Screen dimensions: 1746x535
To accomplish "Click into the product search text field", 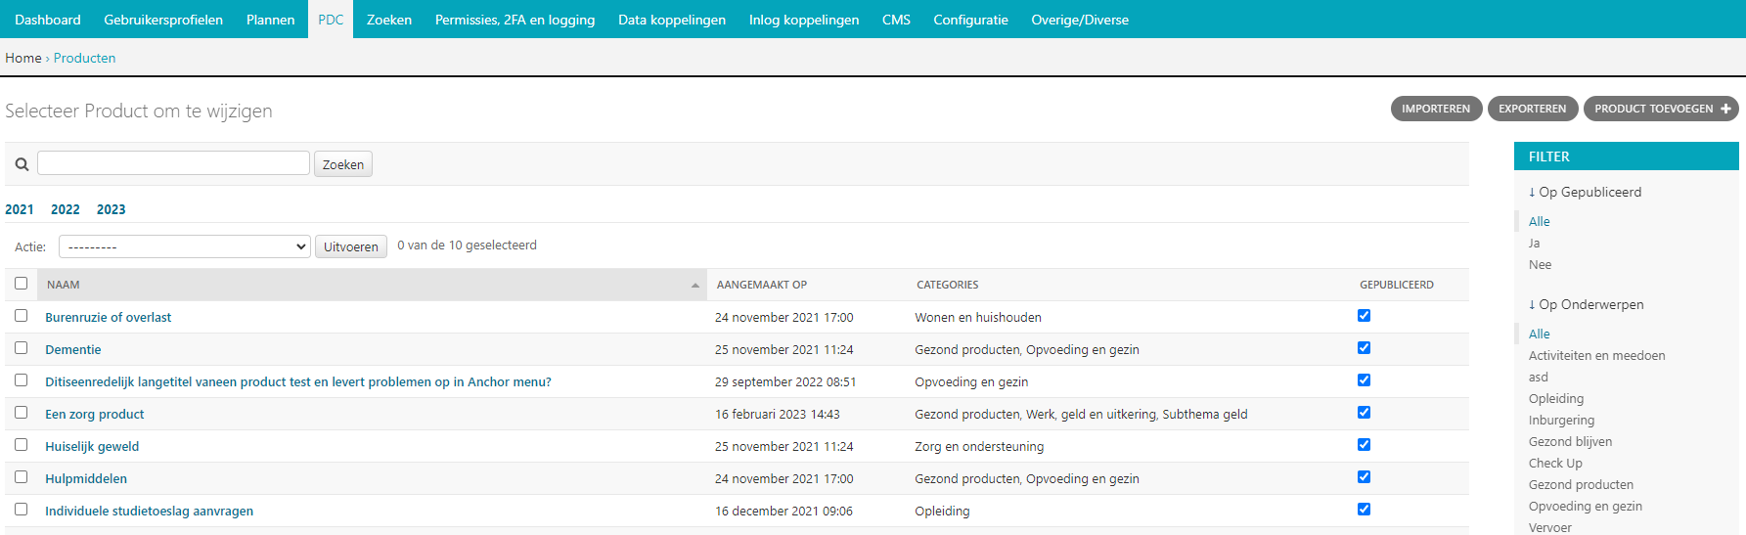I will pyautogui.click(x=173, y=163).
